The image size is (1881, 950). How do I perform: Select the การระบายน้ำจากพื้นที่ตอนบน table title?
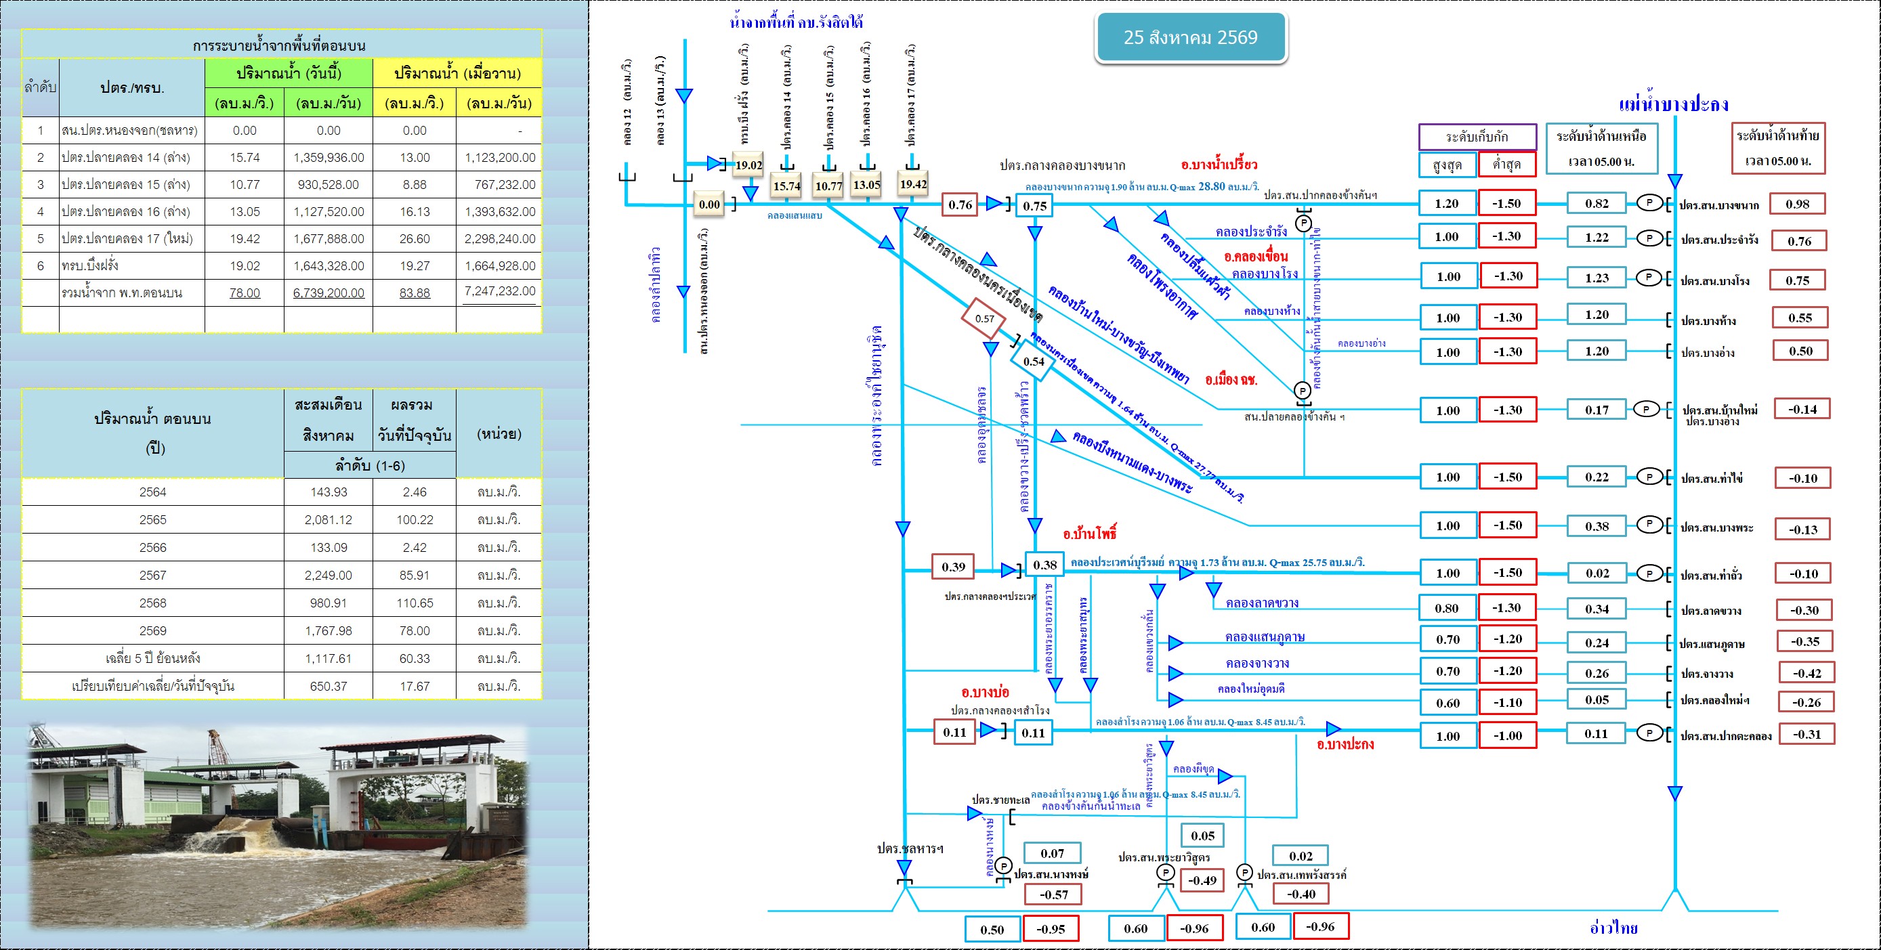(279, 45)
